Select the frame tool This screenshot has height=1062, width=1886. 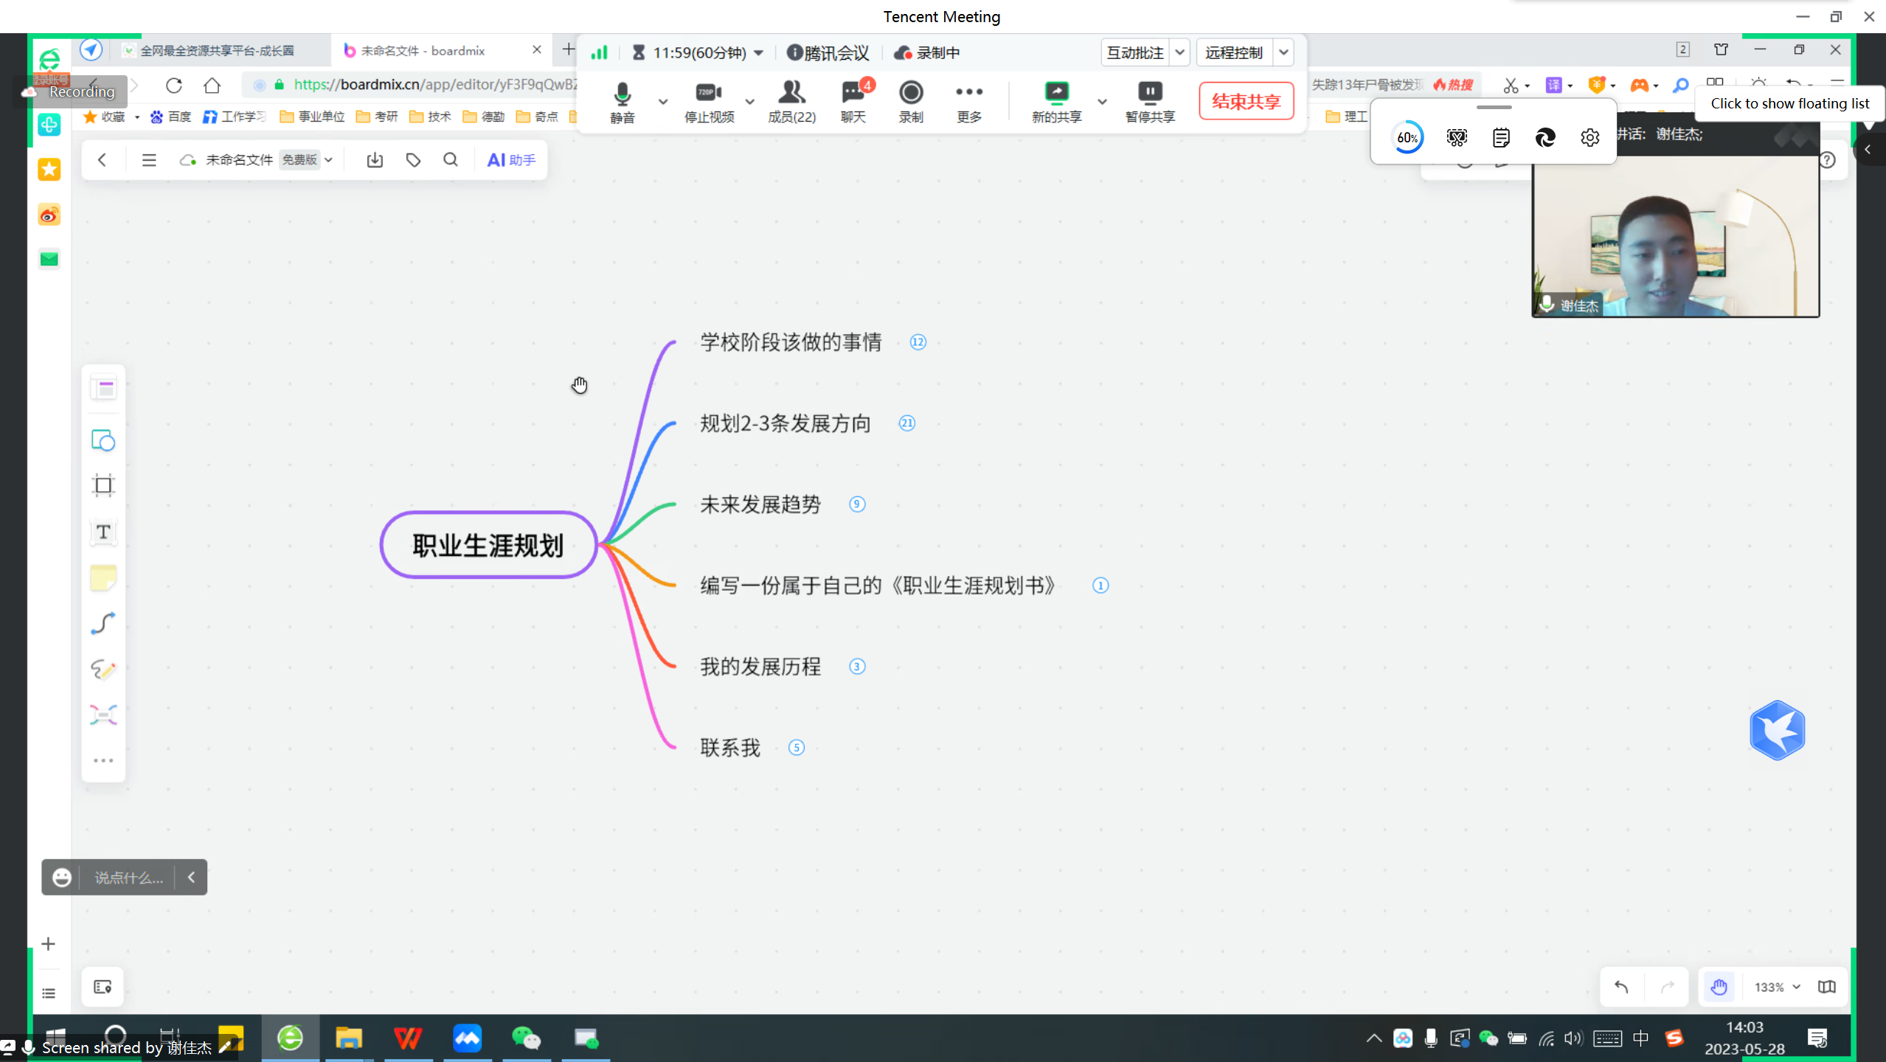click(103, 485)
